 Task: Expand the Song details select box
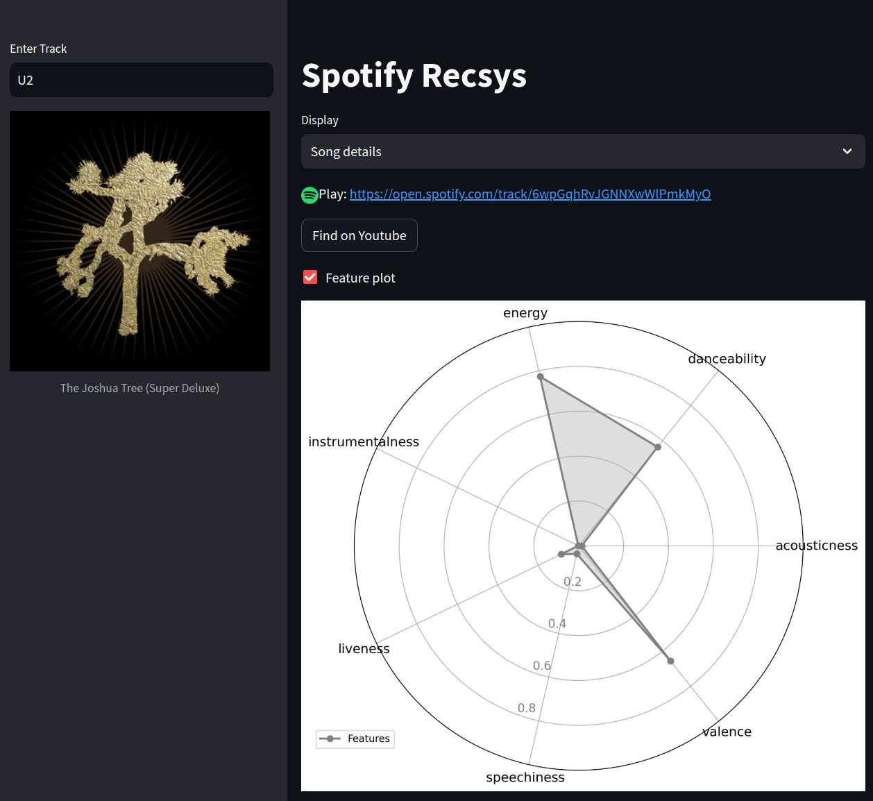(x=569, y=151)
